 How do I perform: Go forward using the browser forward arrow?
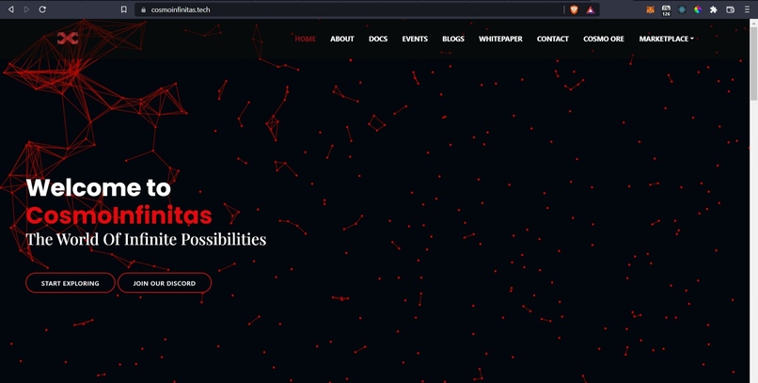click(x=26, y=9)
